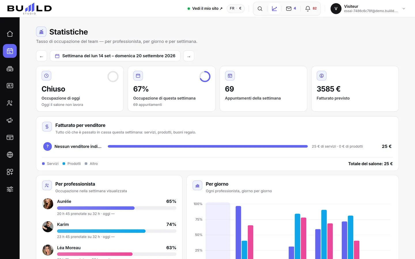Click the visitor email address text
Image resolution: width=415 pixels, height=259 pixels.
click(371, 11)
